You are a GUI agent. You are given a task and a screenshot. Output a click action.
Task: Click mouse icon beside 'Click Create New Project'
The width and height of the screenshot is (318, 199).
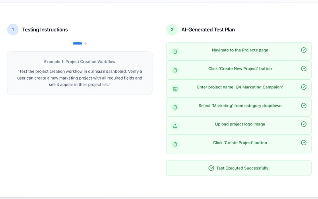point(175,70)
